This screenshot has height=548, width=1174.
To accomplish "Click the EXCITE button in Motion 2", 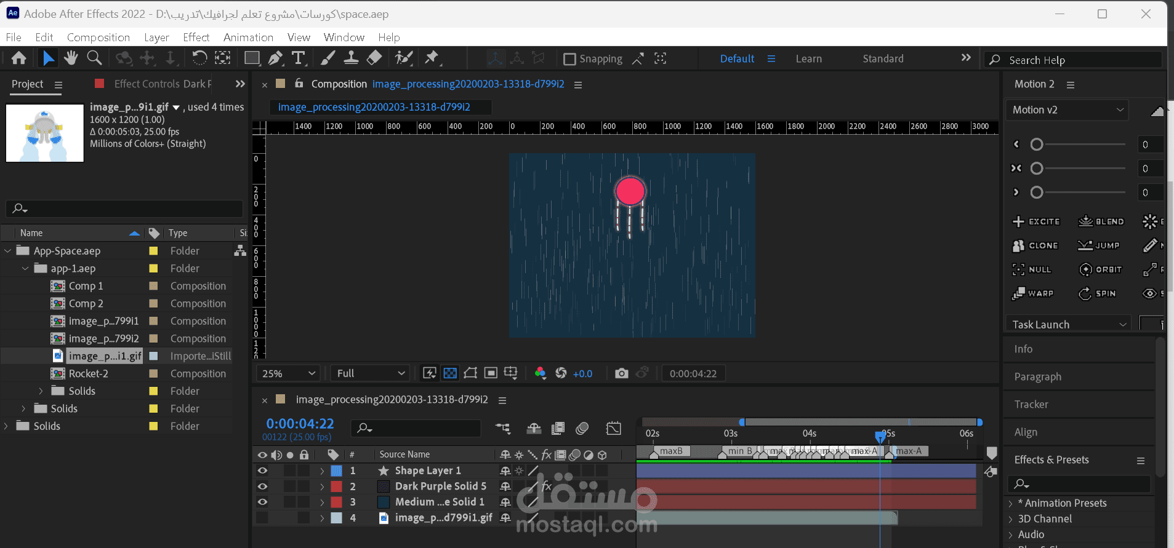I will pyautogui.click(x=1036, y=221).
